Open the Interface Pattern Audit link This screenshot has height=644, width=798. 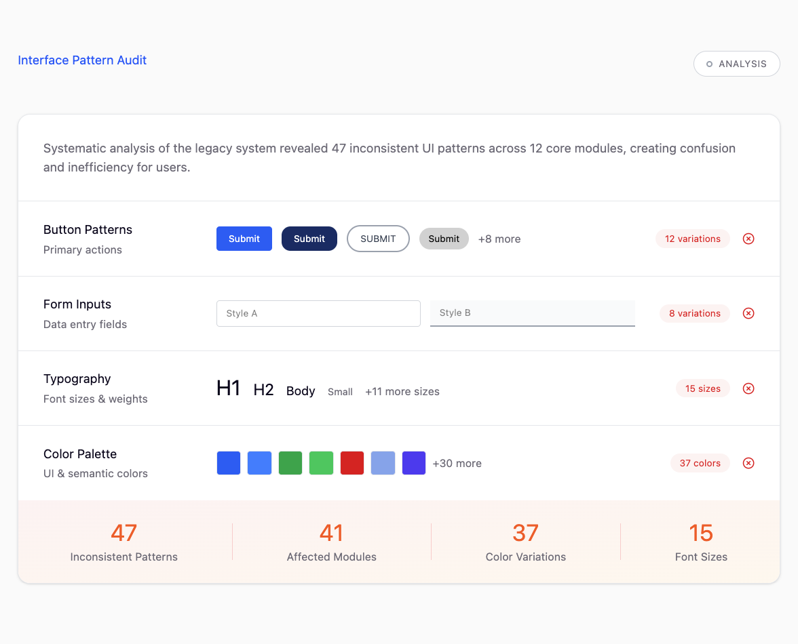pos(81,60)
